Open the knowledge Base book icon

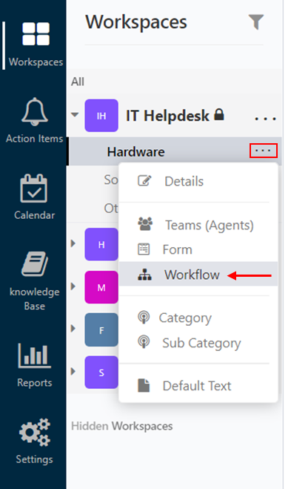(35, 263)
